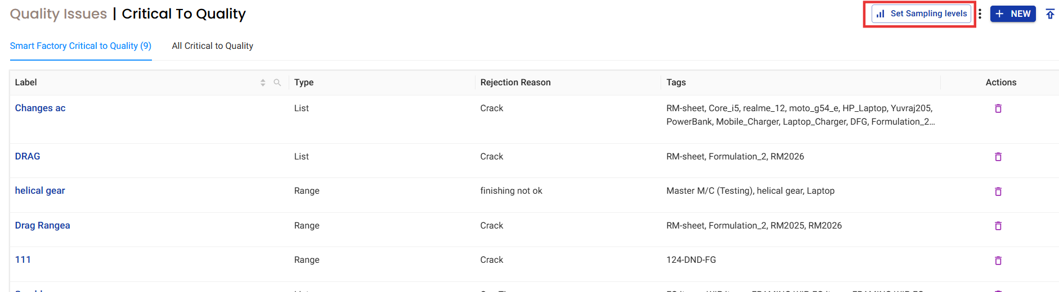Click the NEW button

1012,14
